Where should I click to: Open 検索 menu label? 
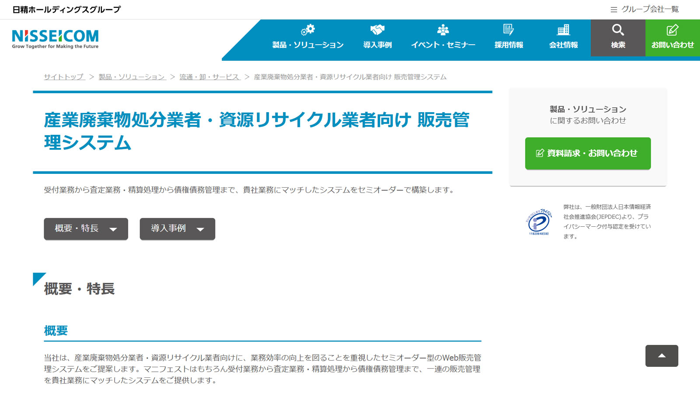tap(618, 45)
